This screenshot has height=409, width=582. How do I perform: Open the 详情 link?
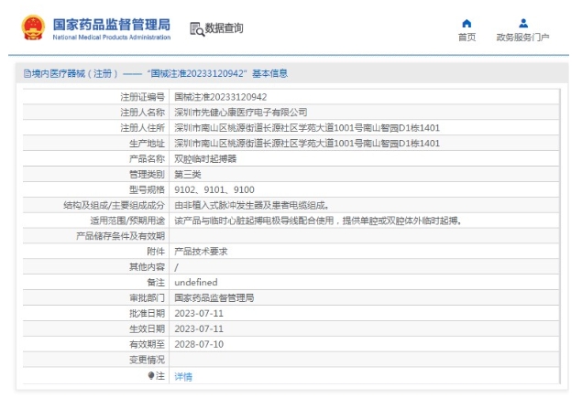tap(183, 376)
